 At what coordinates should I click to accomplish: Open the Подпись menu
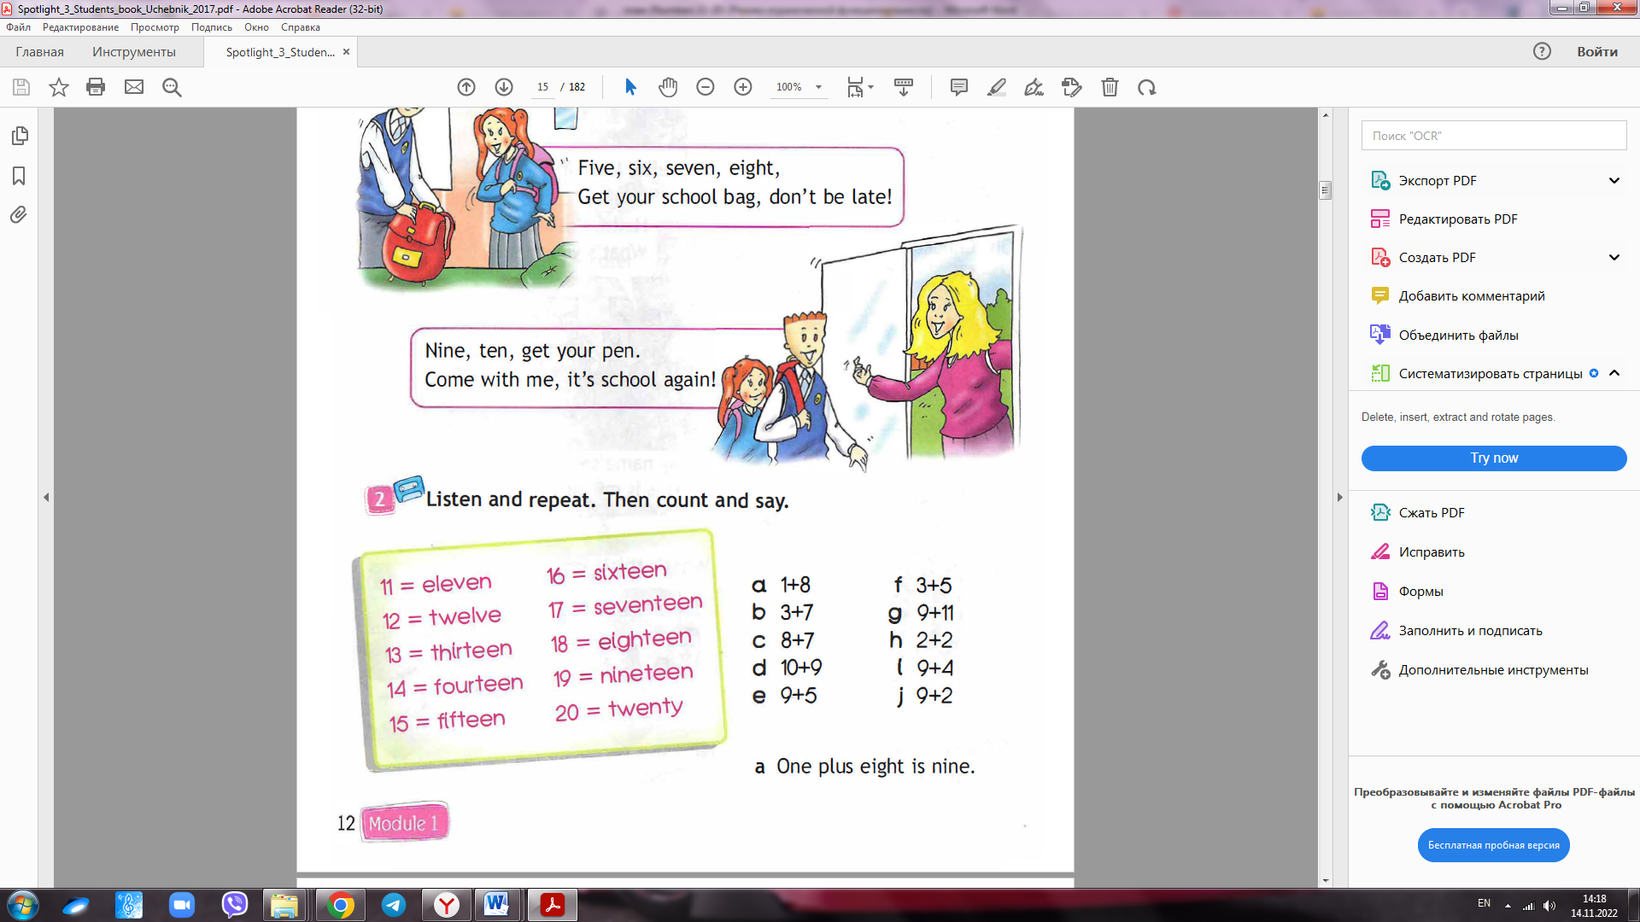pyautogui.click(x=212, y=27)
